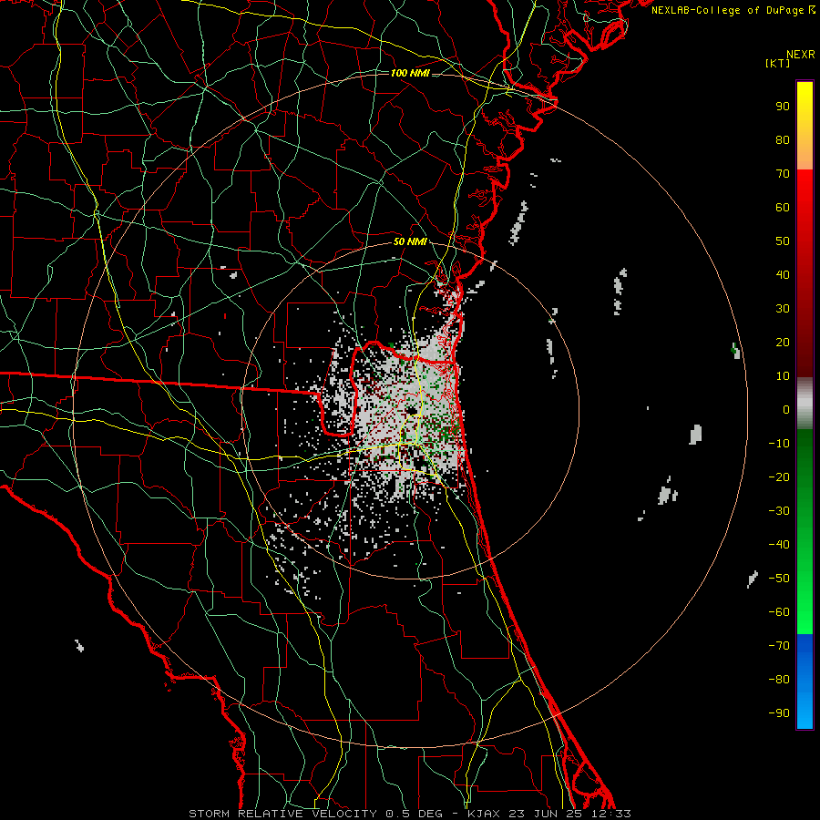Click the positive 50 value on velocity scale
Image resolution: width=820 pixels, height=820 pixels.
[x=783, y=241]
